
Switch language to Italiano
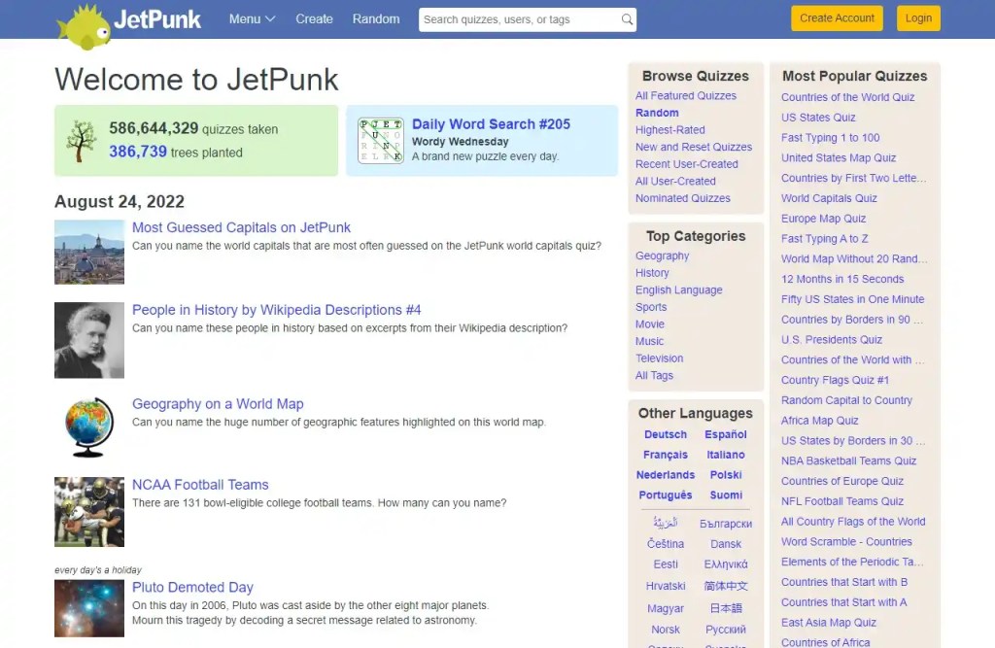[x=725, y=455]
